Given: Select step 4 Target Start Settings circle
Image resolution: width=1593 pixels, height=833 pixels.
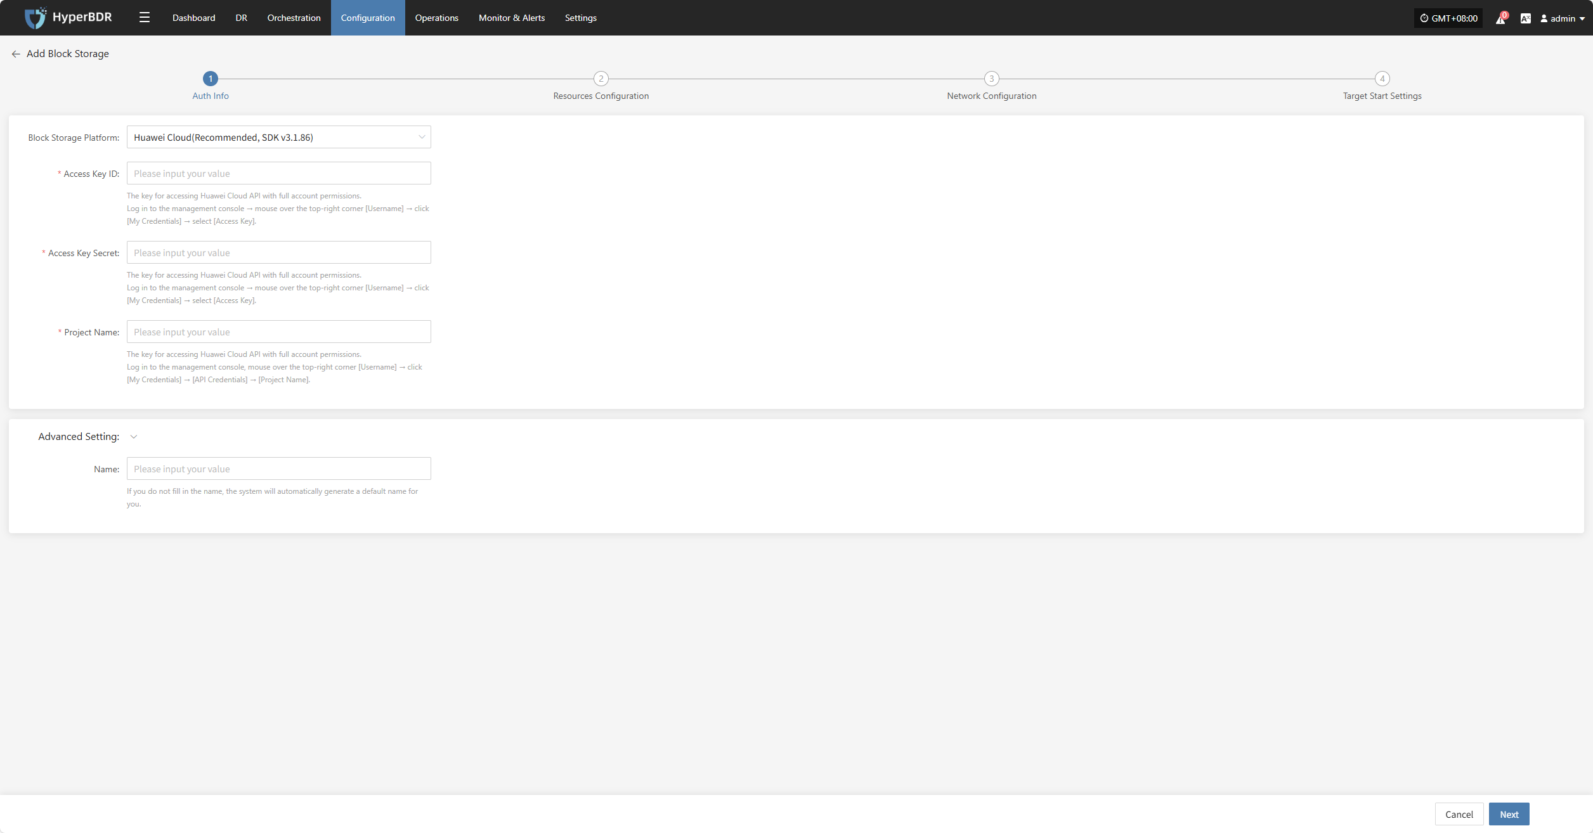Looking at the screenshot, I should pyautogui.click(x=1382, y=79).
